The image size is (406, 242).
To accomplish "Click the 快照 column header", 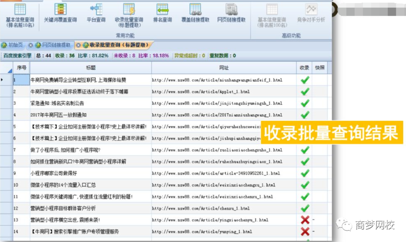I will click(x=320, y=68).
